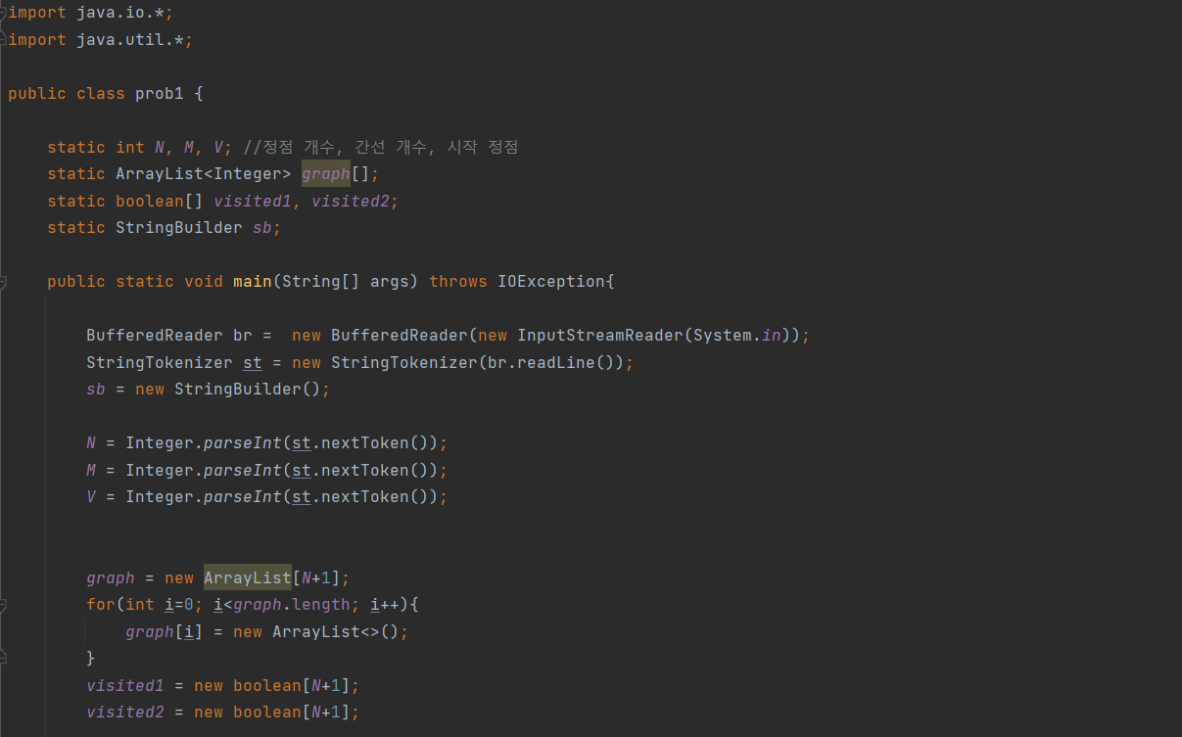Click 'IOException' in main signature
Image resolution: width=1182 pixels, height=737 pixels.
click(x=550, y=282)
